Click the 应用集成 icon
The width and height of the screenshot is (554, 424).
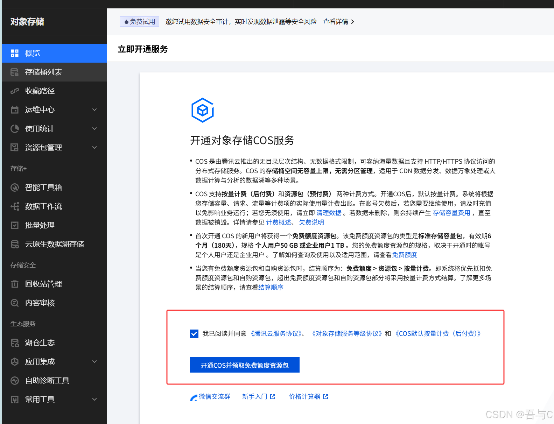[15, 362]
